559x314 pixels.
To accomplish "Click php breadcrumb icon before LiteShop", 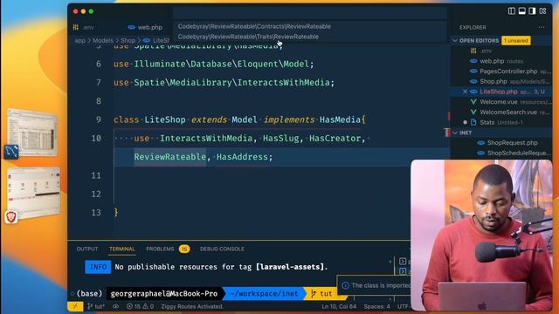I will 147,40.
